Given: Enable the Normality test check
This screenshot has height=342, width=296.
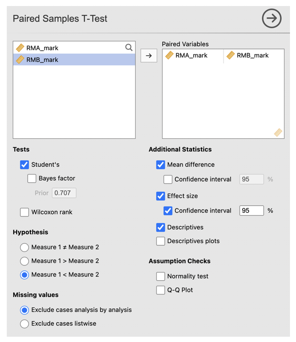Looking at the screenshot, I should (x=160, y=276).
